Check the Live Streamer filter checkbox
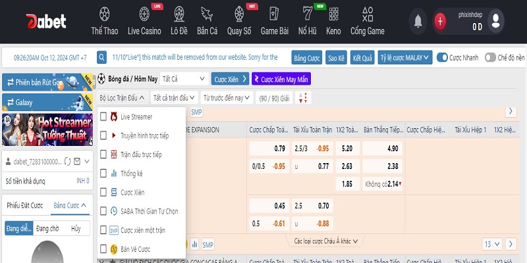This screenshot has width=527, height=263. (103, 116)
